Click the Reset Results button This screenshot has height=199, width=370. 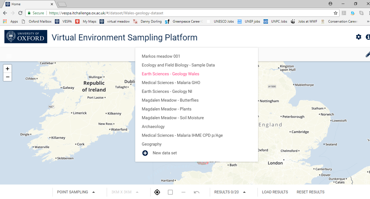[x=310, y=192]
